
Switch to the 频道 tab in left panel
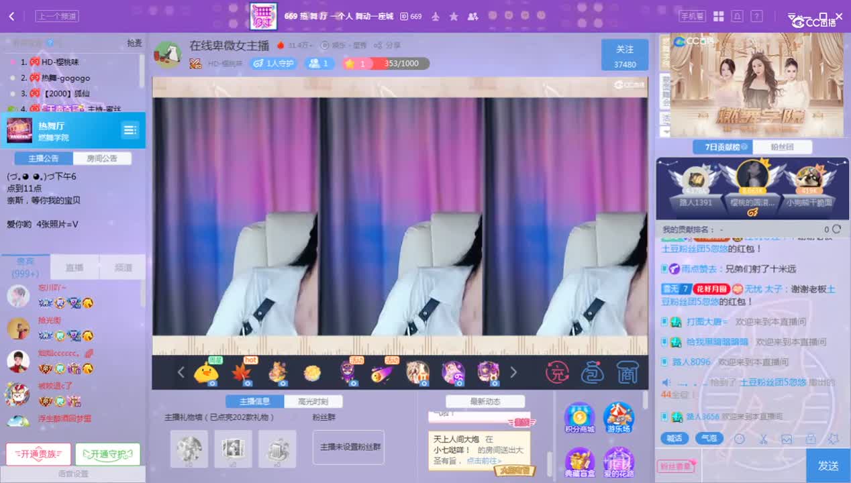click(123, 267)
